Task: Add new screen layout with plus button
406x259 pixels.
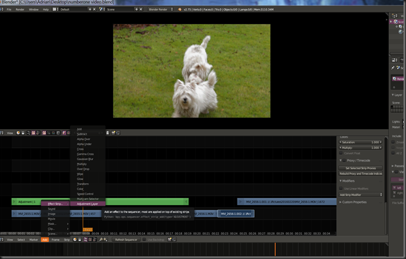Action: [x=90, y=9]
